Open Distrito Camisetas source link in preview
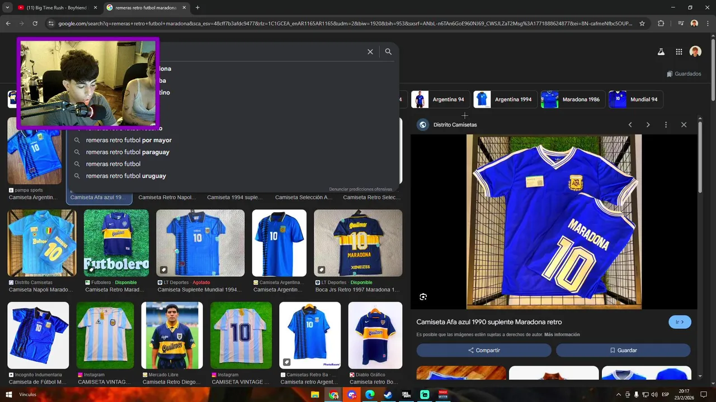 point(455,125)
